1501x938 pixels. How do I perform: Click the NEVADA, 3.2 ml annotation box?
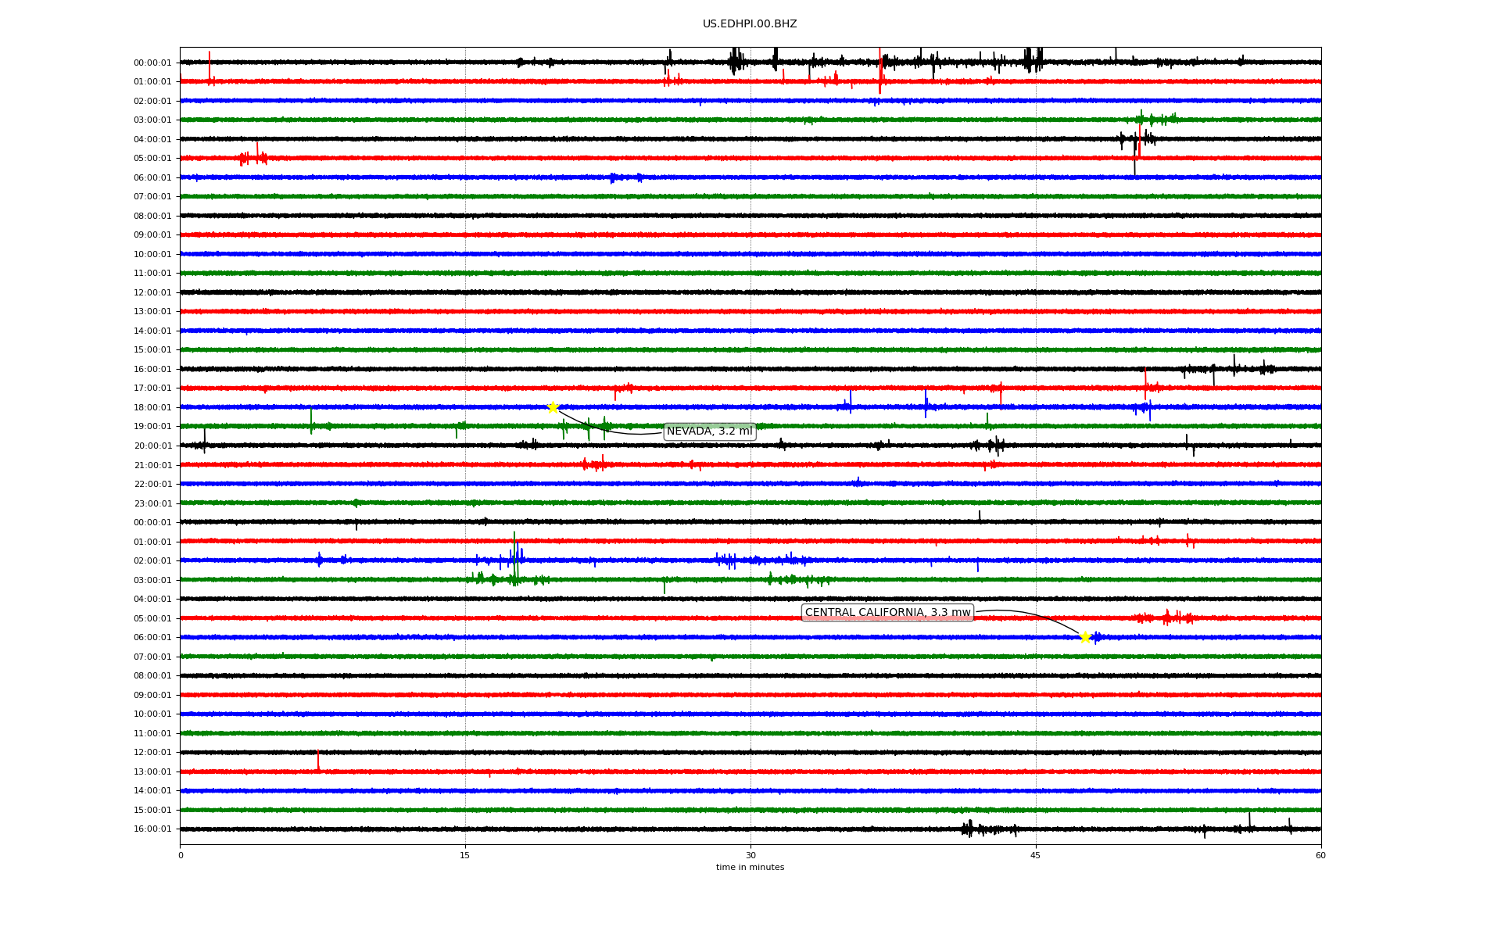(x=709, y=431)
